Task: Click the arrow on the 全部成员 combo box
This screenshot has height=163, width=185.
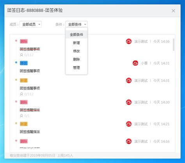Action: 39,25
